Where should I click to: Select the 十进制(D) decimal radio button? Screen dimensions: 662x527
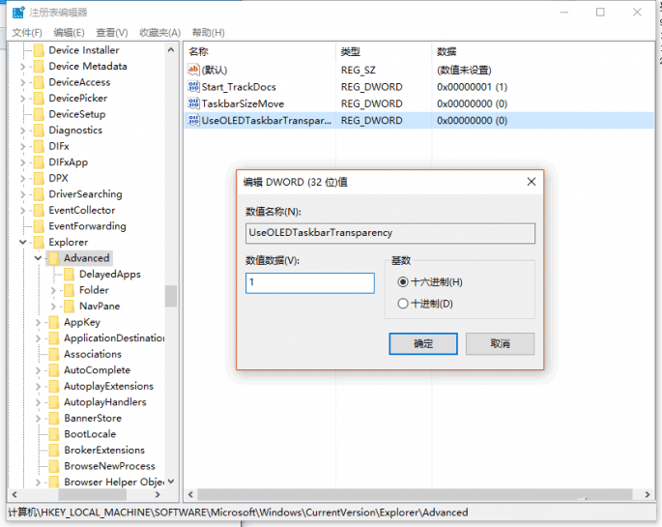click(403, 304)
